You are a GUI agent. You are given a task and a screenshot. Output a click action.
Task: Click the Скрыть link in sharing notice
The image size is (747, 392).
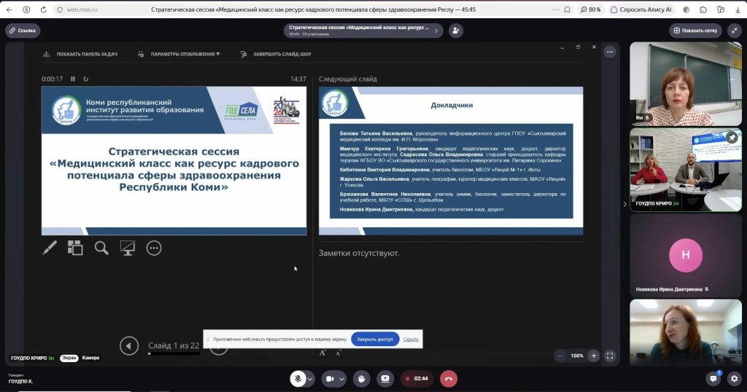[411, 340]
